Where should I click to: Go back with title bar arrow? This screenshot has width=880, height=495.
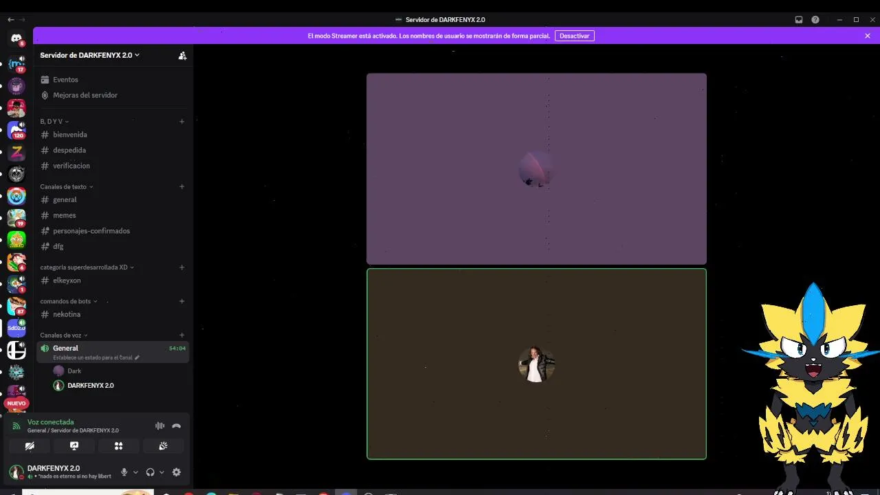point(10,20)
